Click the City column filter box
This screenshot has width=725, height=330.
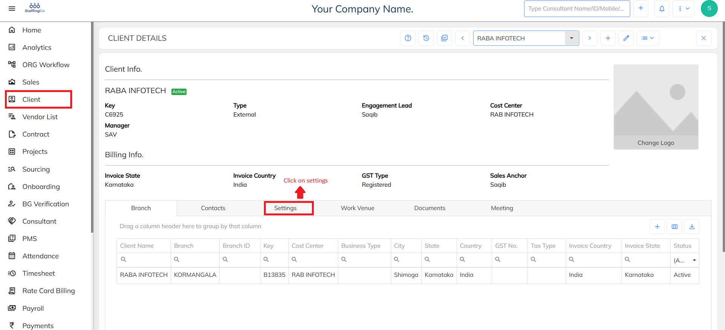pyautogui.click(x=406, y=259)
